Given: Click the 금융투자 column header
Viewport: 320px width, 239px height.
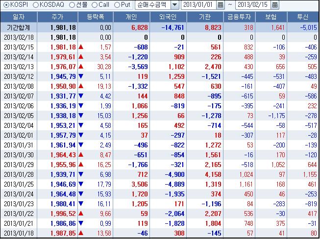Looking at the screenshot, I should click(x=240, y=17).
